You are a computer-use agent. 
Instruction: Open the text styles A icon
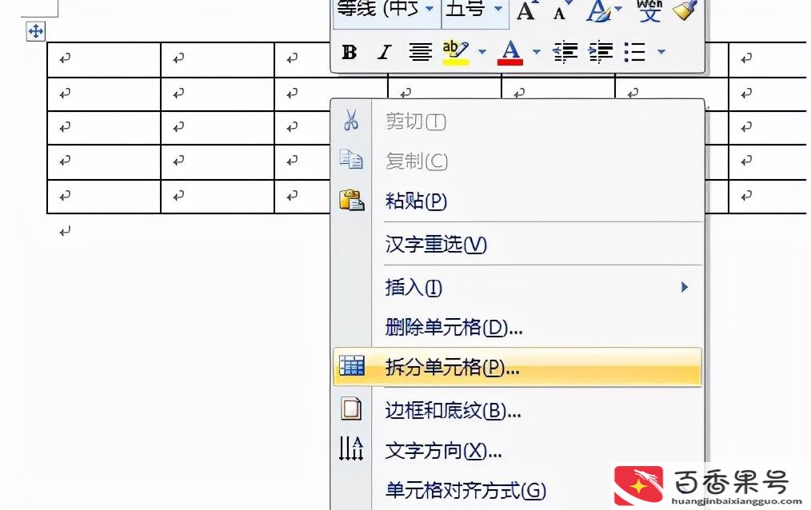599,10
